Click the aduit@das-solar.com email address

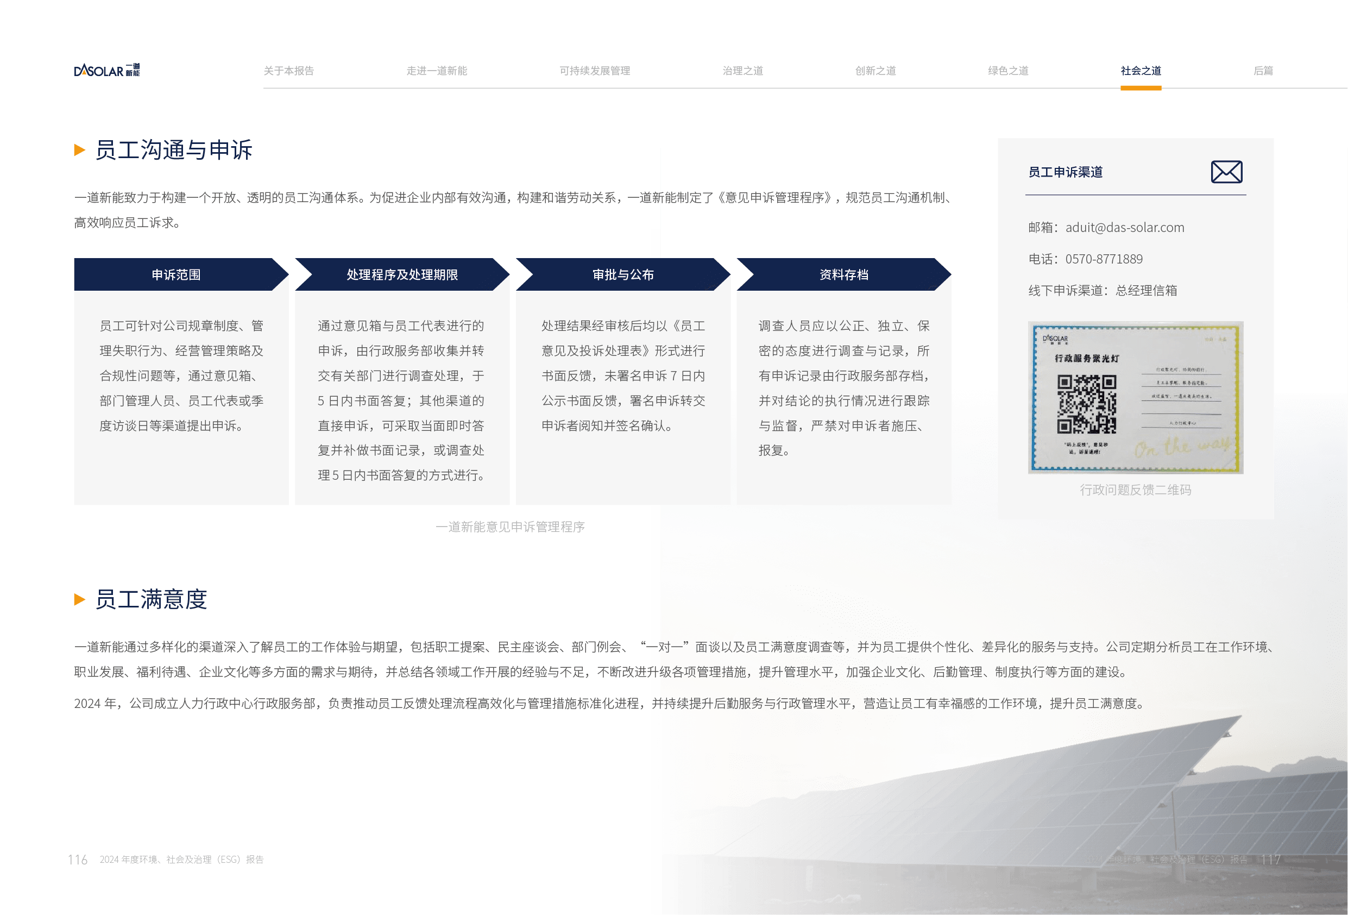tap(1124, 228)
